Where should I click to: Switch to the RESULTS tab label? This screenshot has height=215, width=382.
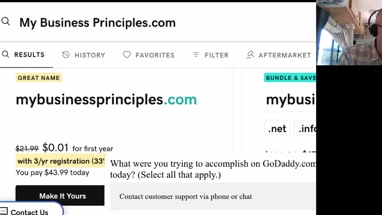(x=29, y=55)
